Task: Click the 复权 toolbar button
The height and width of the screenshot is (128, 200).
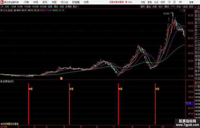Action: click(143, 7)
